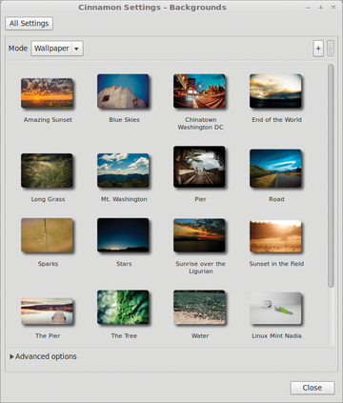Click the minus button to remove a wallpaper
Viewport: 343px width, 403px height.
click(331, 49)
